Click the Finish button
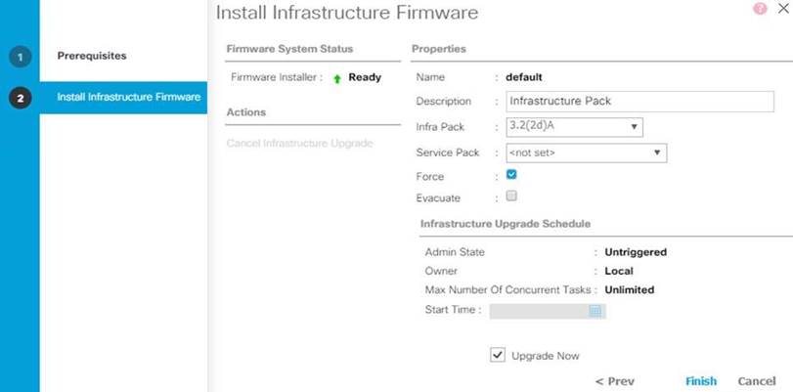The width and height of the screenshot is (793, 392). click(701, 381)
